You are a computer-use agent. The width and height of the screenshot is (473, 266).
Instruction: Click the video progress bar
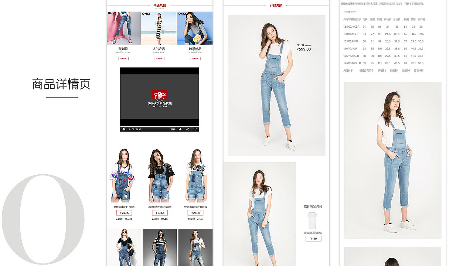click(160, 127)
